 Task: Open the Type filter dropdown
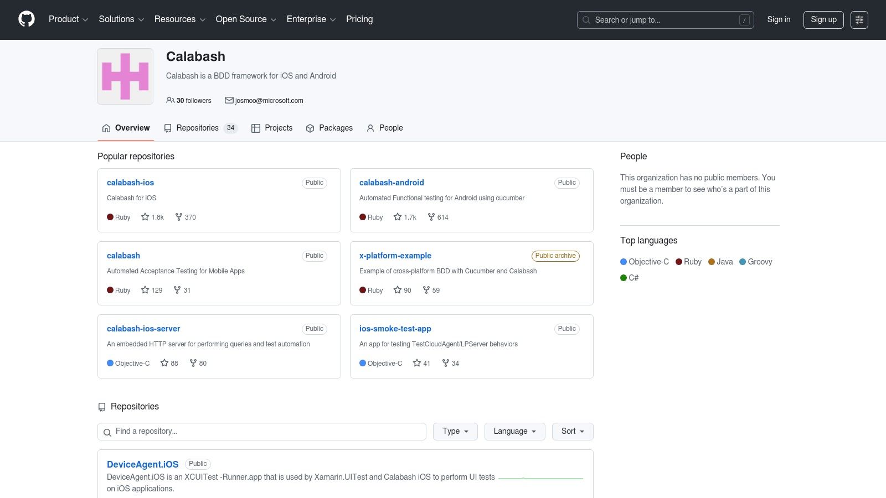coord(455,432)
